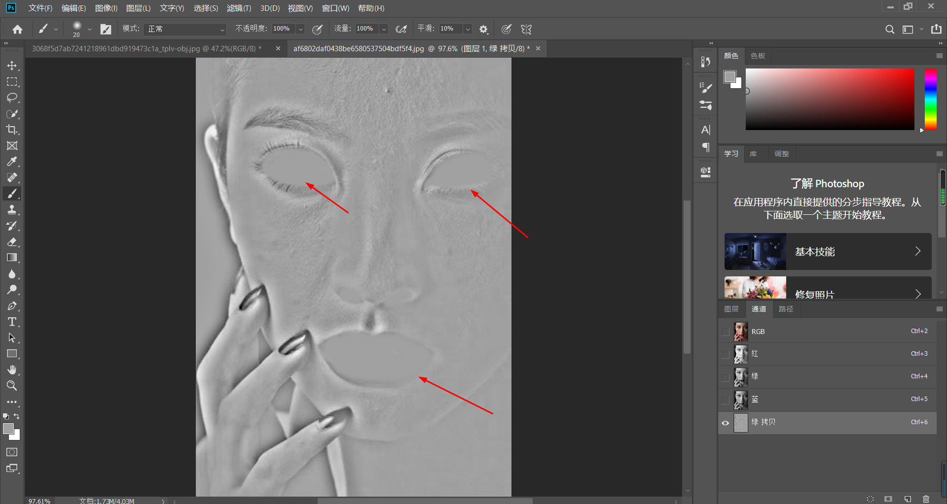Enable airbrush-style build-up effect
The image size is (947, 504).
[401, 29]
